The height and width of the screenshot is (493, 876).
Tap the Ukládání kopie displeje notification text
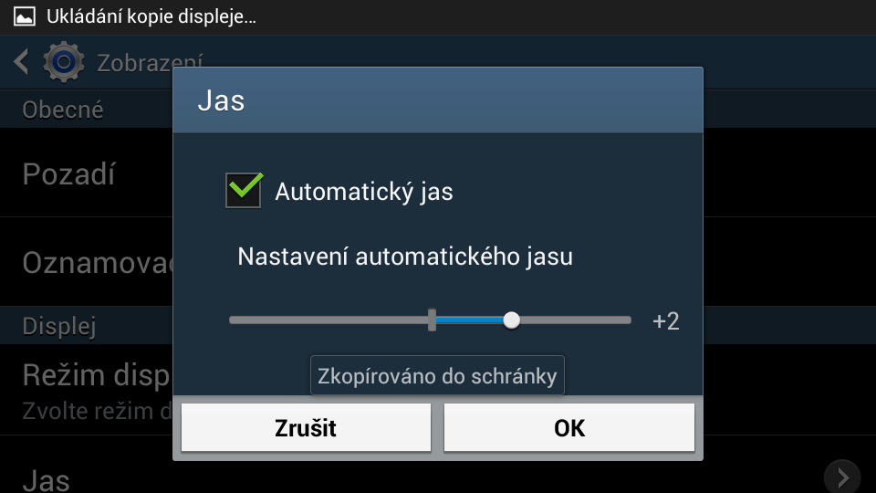[151, 16]
